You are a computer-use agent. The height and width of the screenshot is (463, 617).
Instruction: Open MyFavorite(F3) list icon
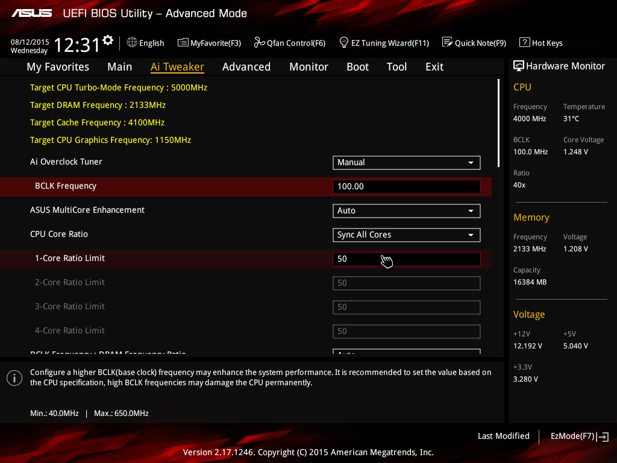(x=183, y=43)
